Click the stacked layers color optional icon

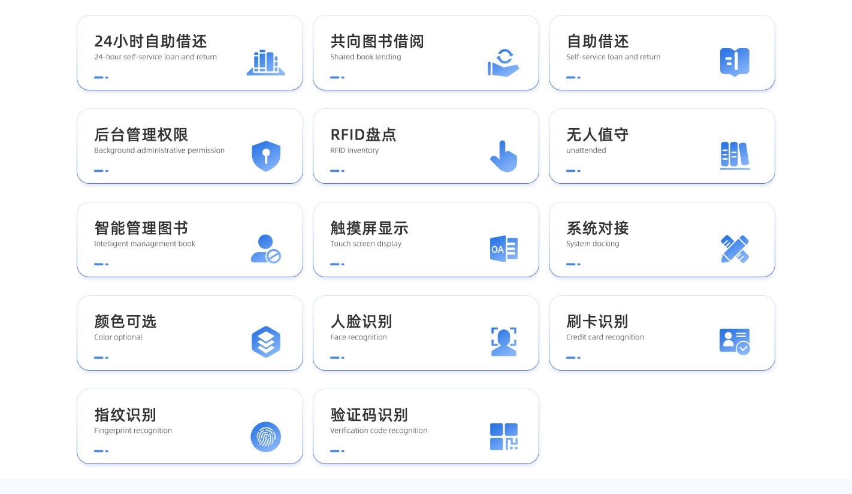pos(266,342)
